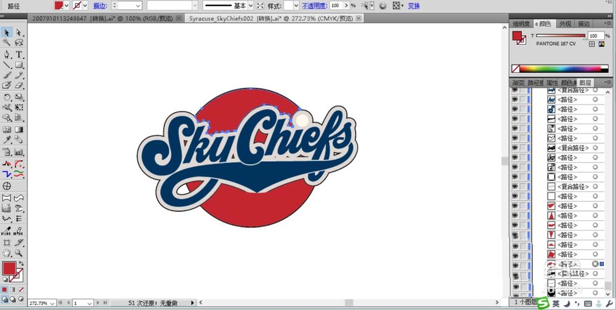The width and height of the screenshot is (616, 310).
Task: Toggle eye of the red triangle 路径 row
Action: click(514, 215)
